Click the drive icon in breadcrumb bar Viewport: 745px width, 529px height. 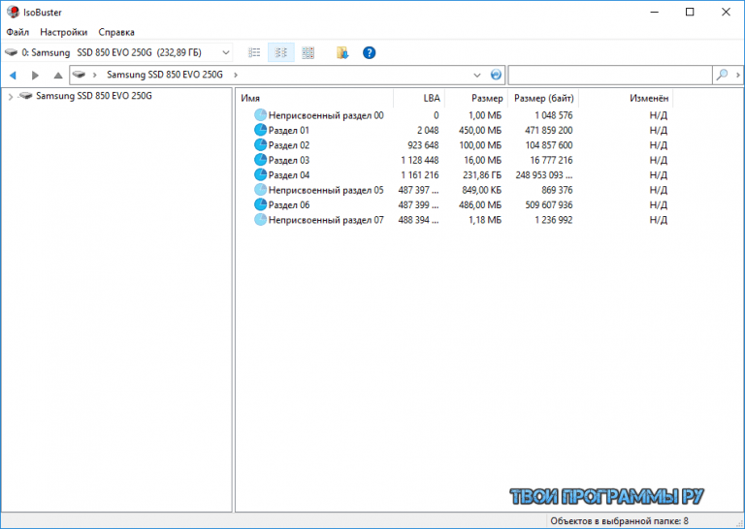coord(80,75)
